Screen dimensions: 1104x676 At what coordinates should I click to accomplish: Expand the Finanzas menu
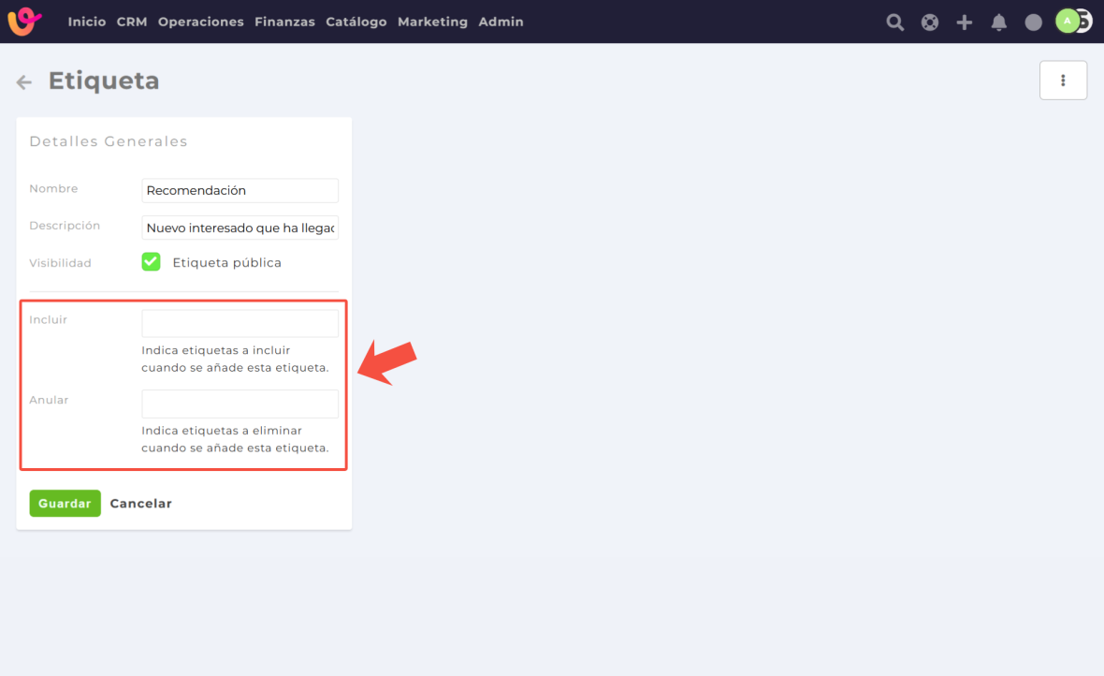point(284,22)
